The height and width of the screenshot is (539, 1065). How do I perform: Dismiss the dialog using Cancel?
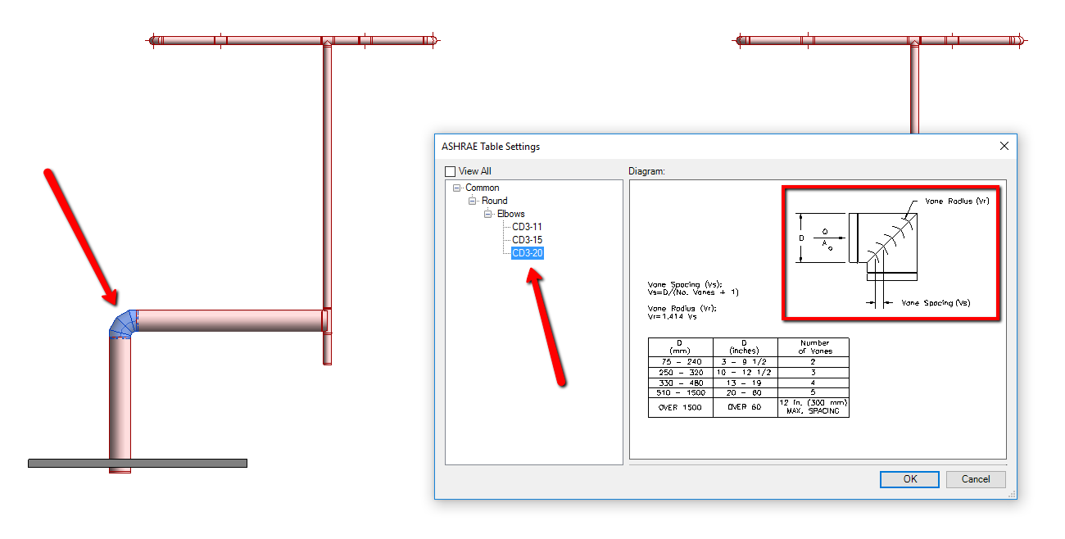click(x=976, y=479)
